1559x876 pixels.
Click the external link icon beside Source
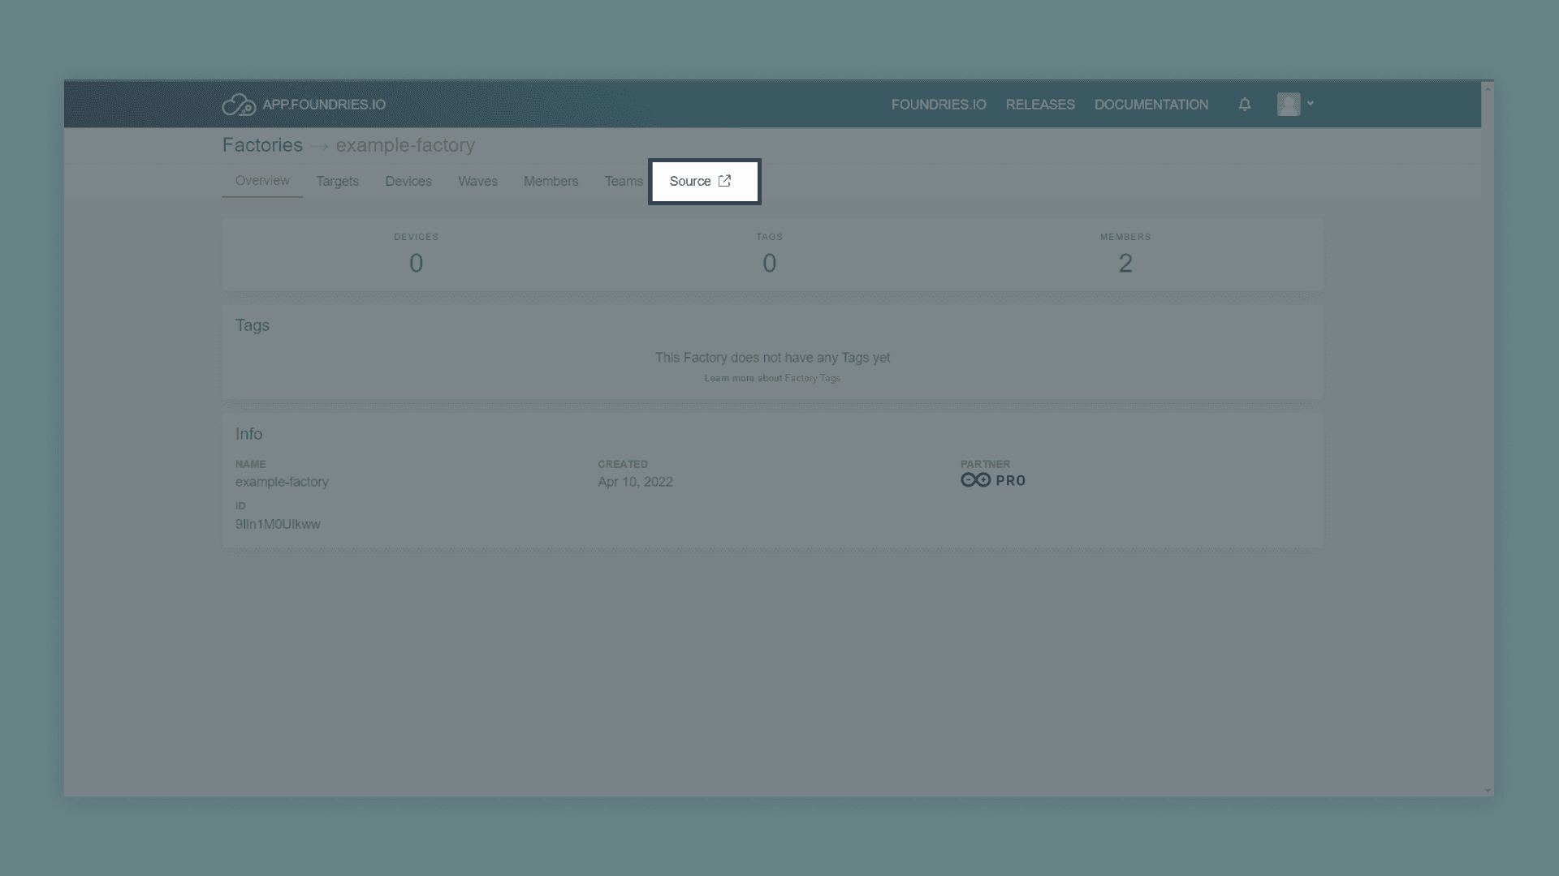pos(725,181)
